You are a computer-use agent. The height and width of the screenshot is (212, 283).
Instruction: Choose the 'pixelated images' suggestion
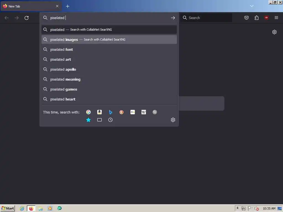point(109,39)
